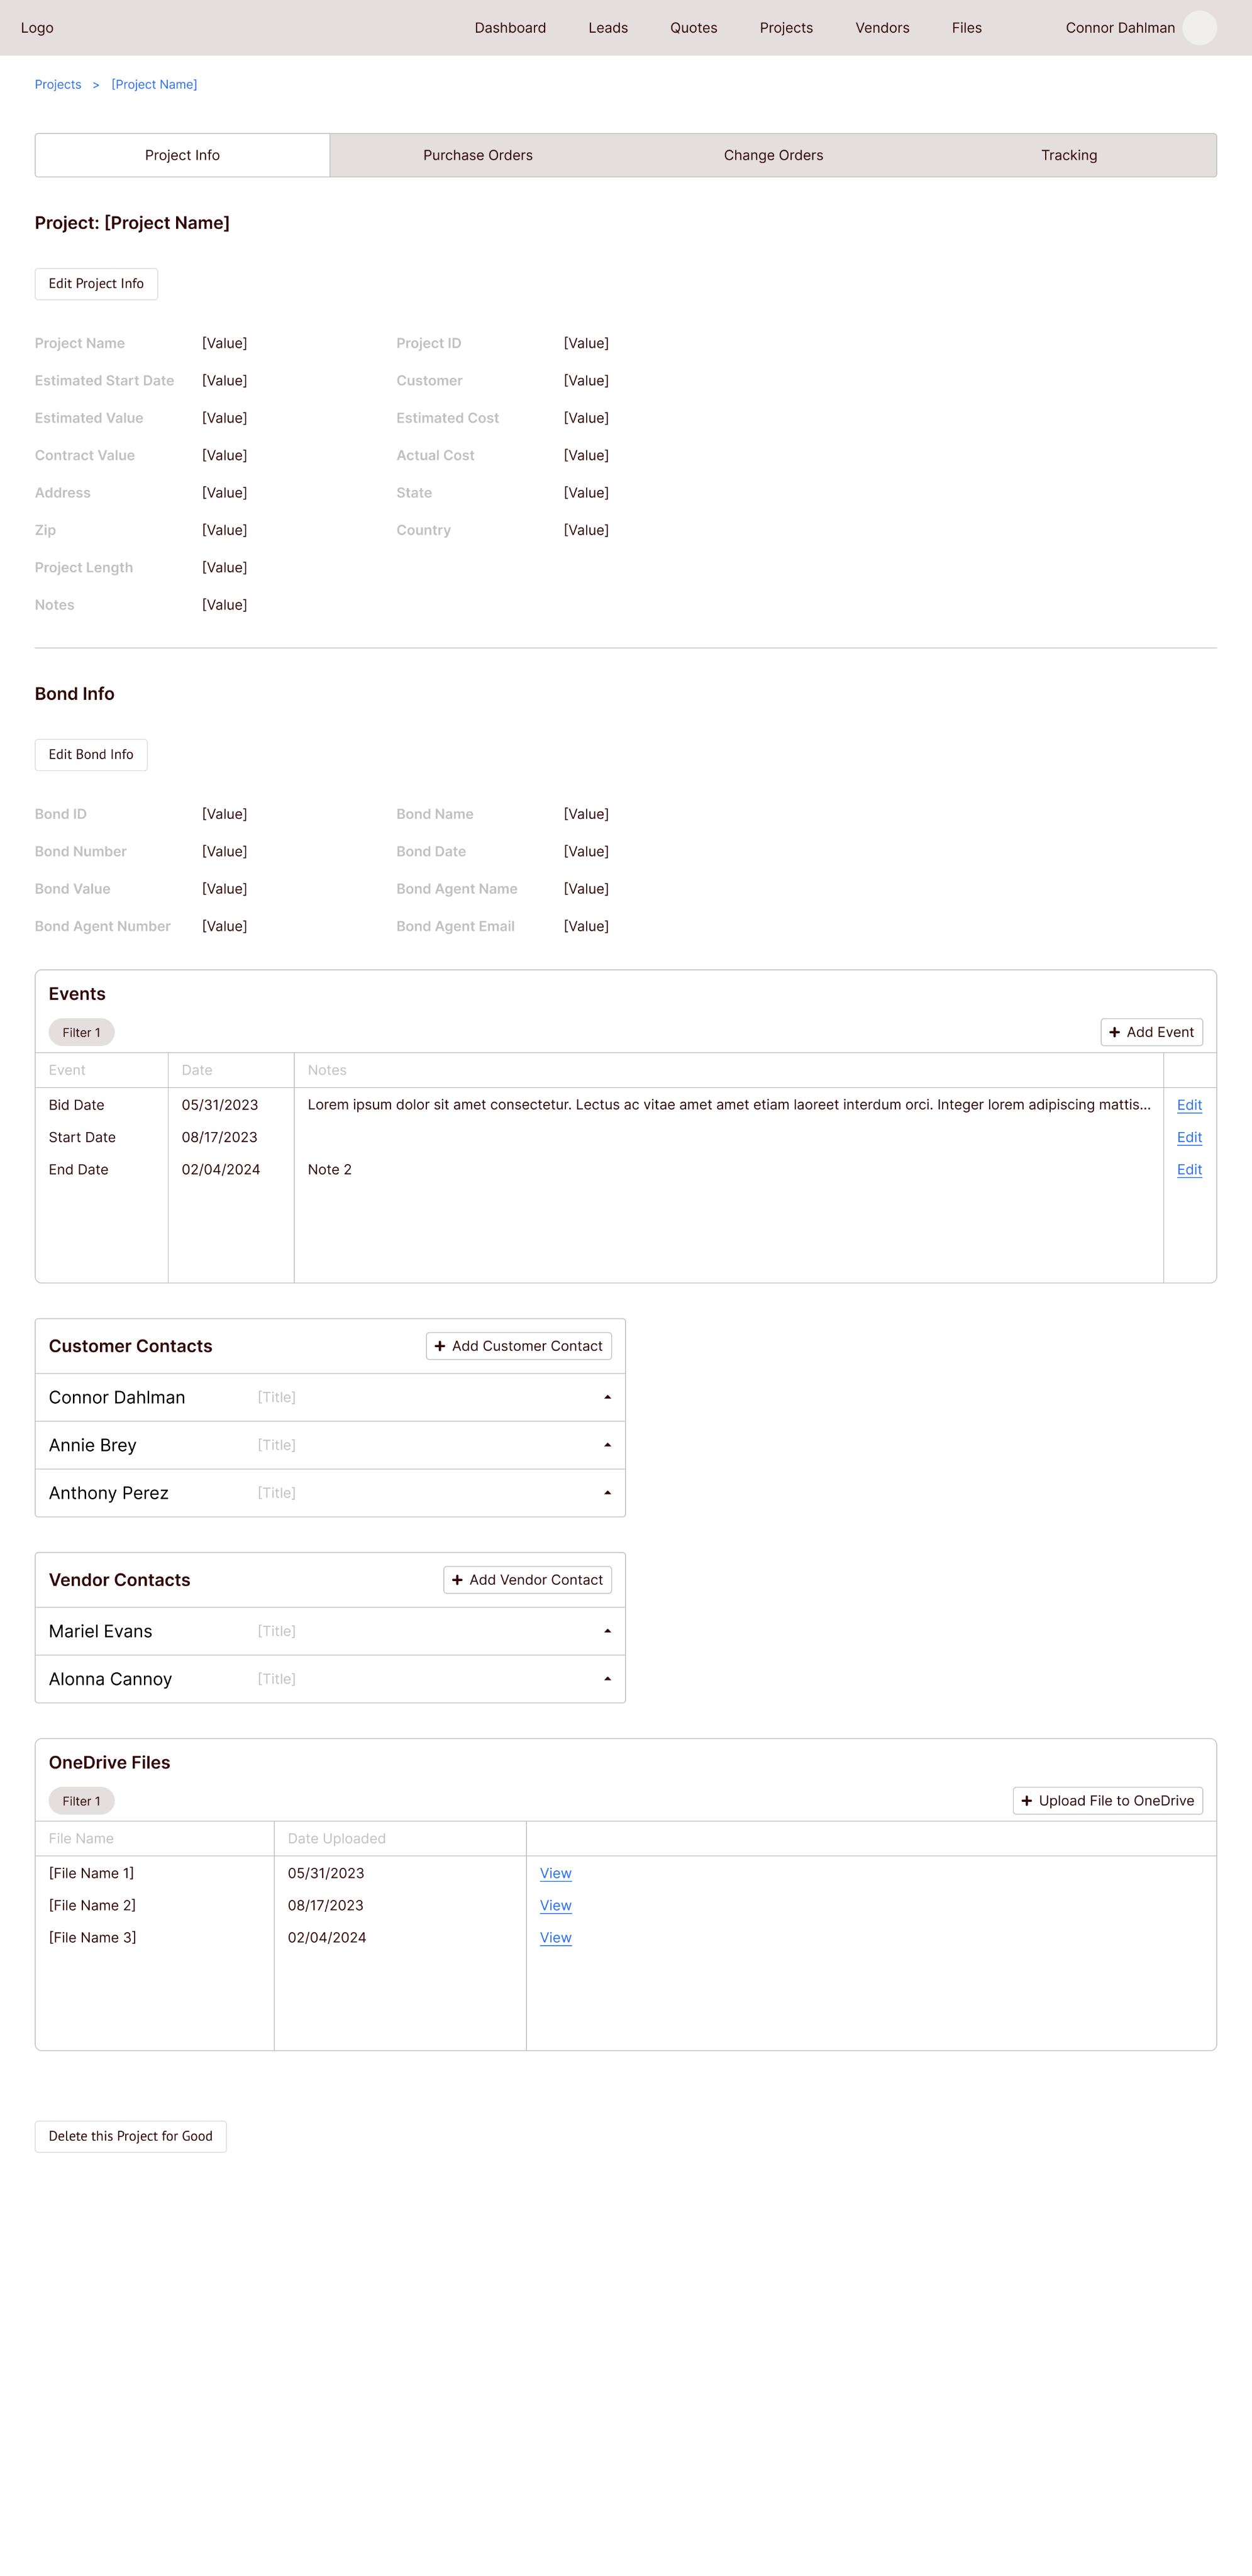
Task: Toggle Mariel Evans vendor contact arrow
Action: 607,1631
